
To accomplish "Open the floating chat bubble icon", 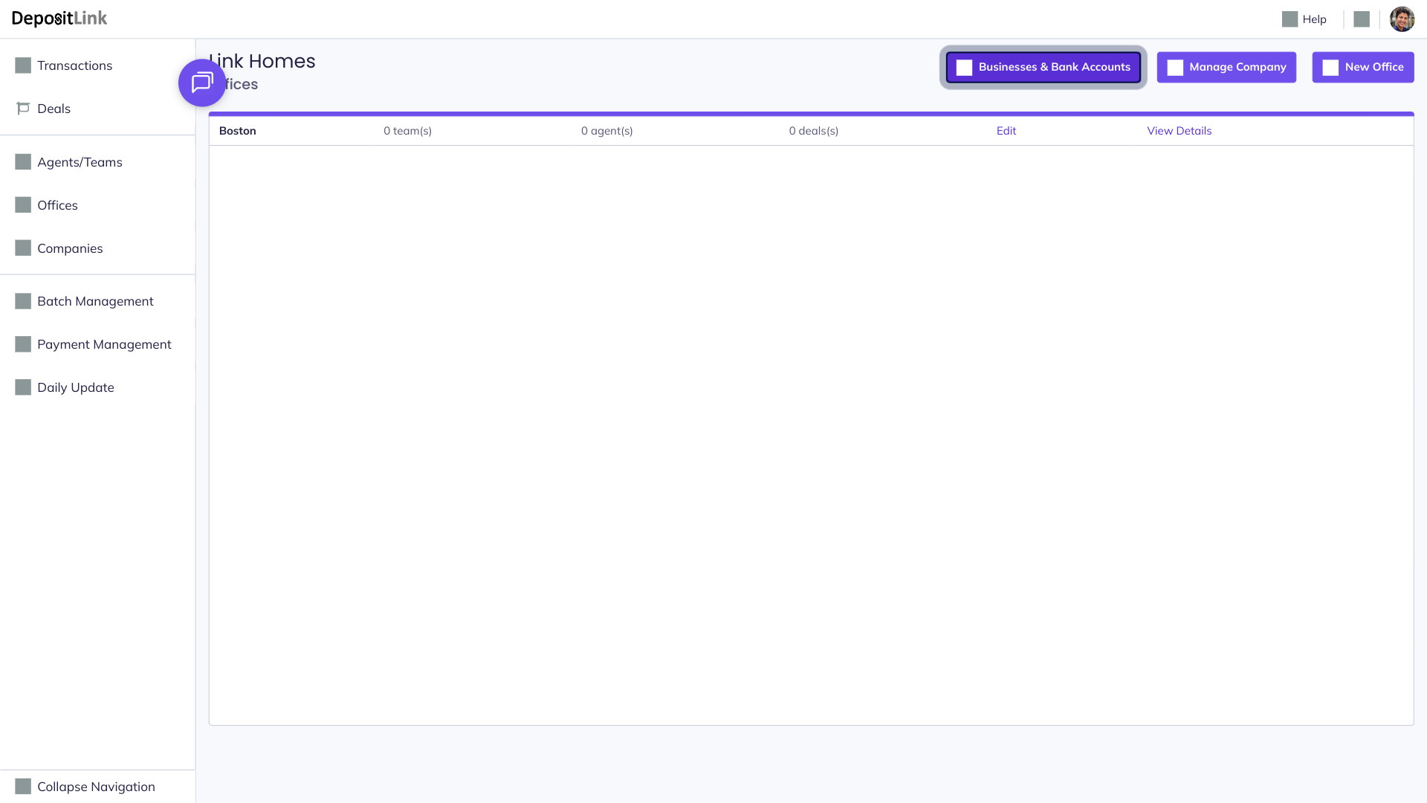I will click(x=201, y=83).
